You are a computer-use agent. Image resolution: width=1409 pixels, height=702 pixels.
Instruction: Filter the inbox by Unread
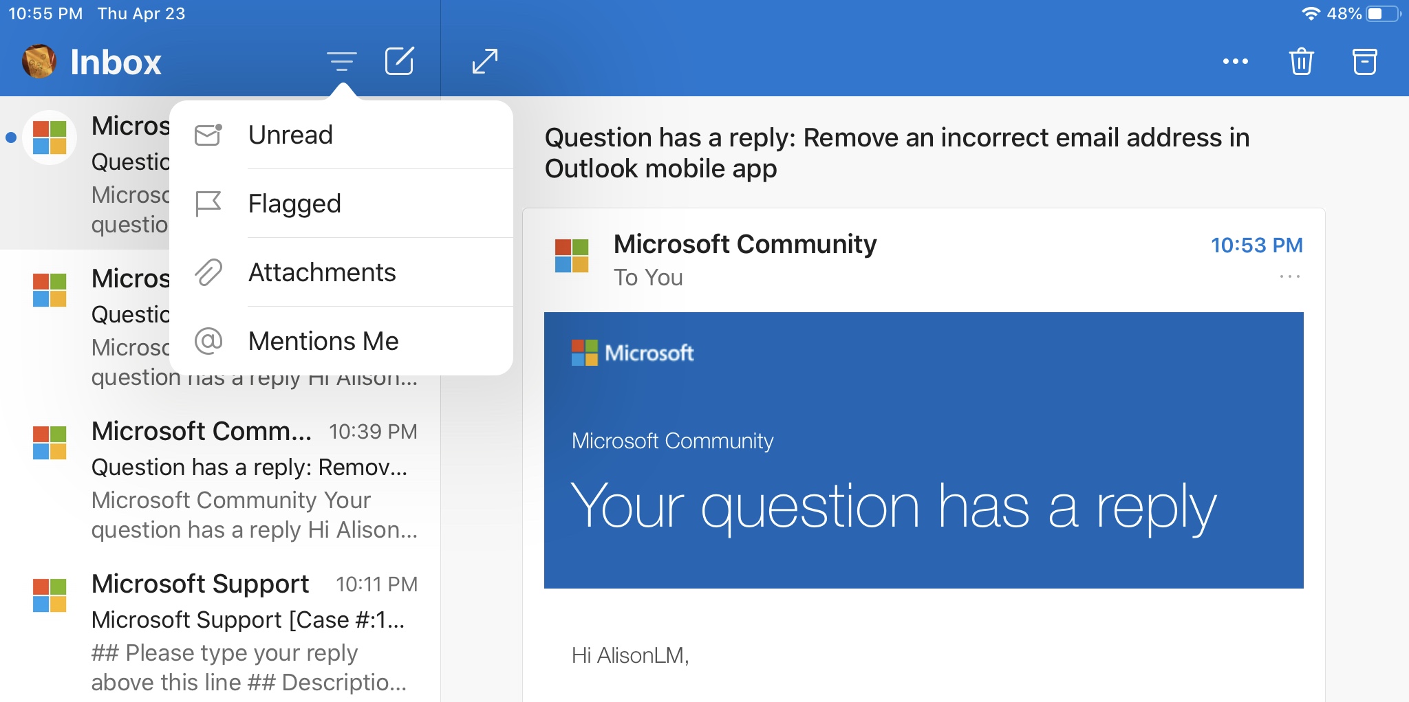[x=341, y=135]
